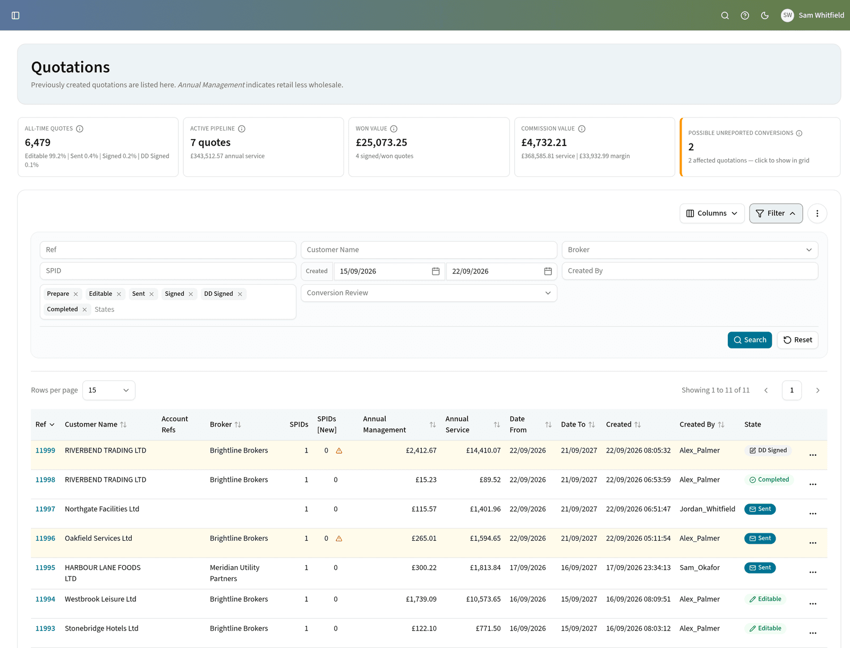
Task: Click warning icon in Oakfield Services row
Action: click(x=339, y=539)
